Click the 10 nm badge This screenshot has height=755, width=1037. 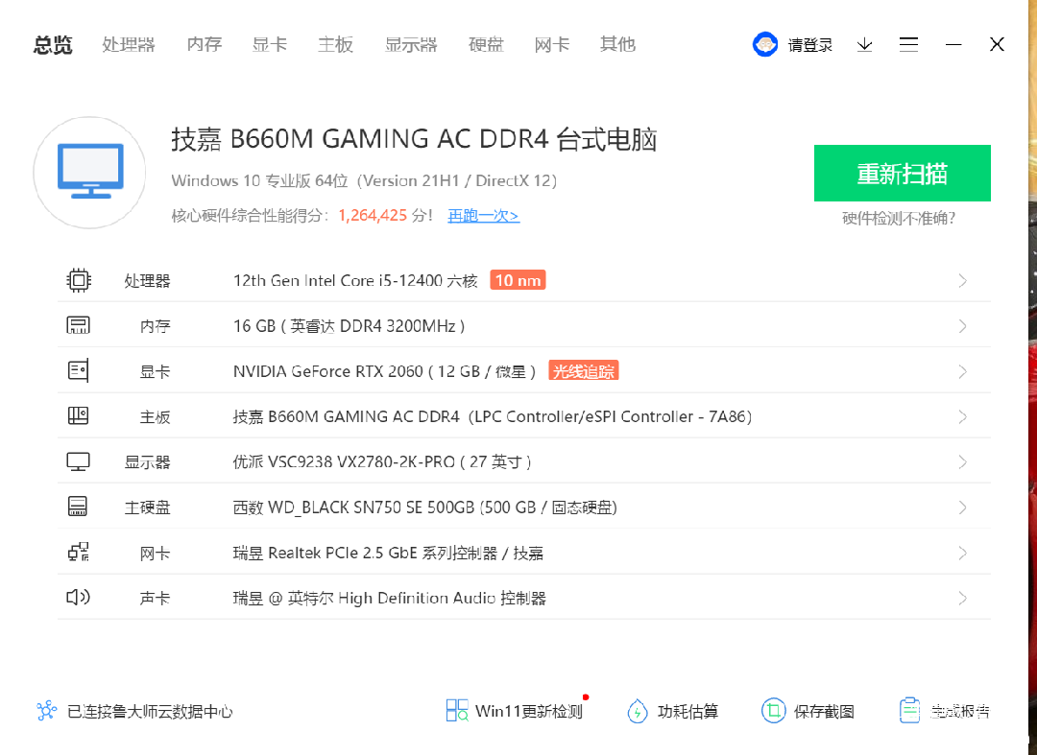click(518, 280)
